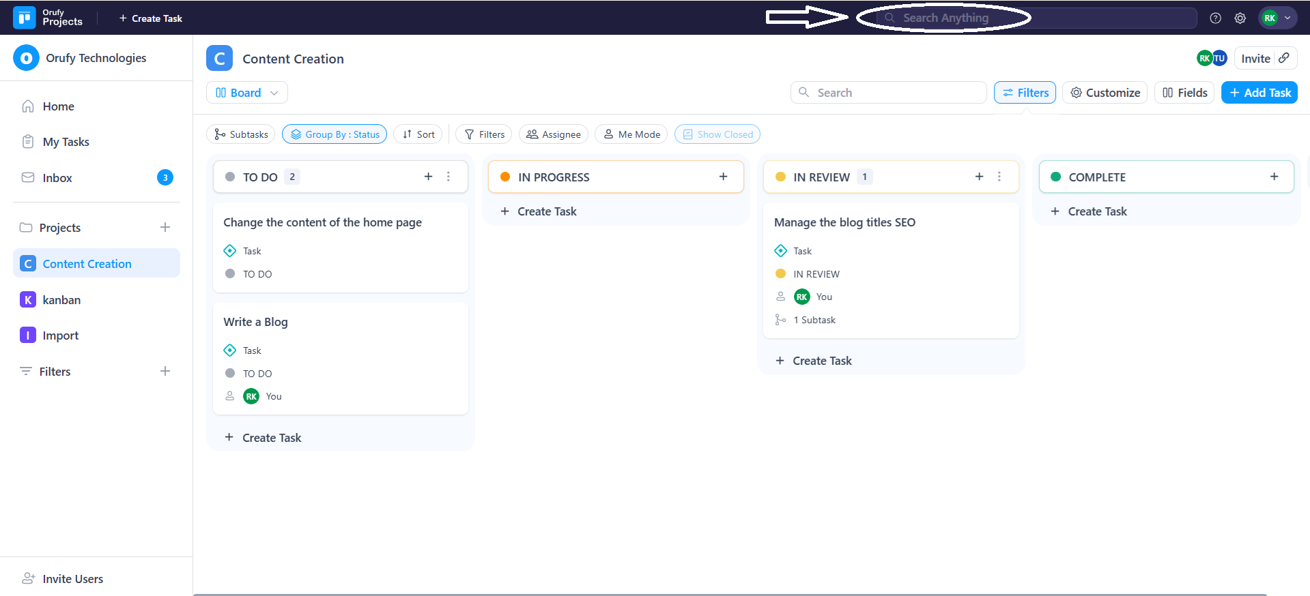The height and width of the screenshot is (596, 1310).
Task: Open Group By: Status dropdown
Action: (x=334, y=134)
